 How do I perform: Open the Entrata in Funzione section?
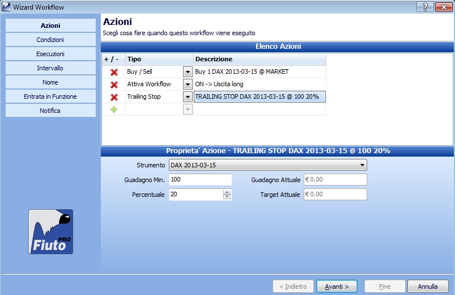(50, 96)
